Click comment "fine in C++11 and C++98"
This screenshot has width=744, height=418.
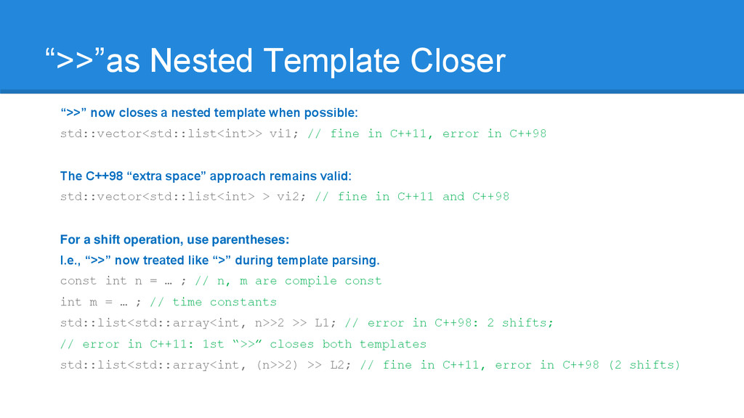coord(412,197)
